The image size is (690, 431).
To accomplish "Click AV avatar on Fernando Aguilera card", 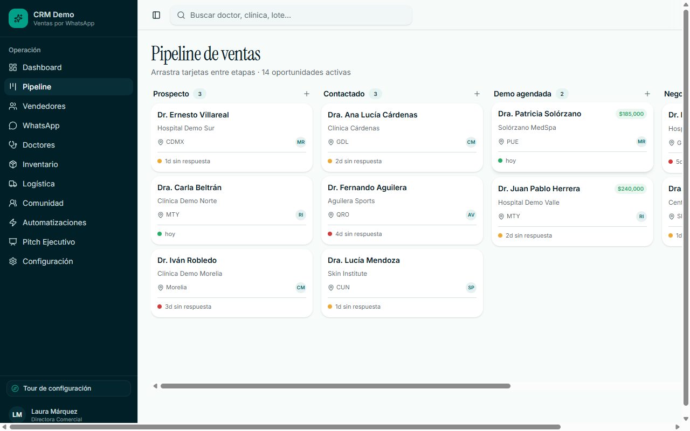I will 471,215.
